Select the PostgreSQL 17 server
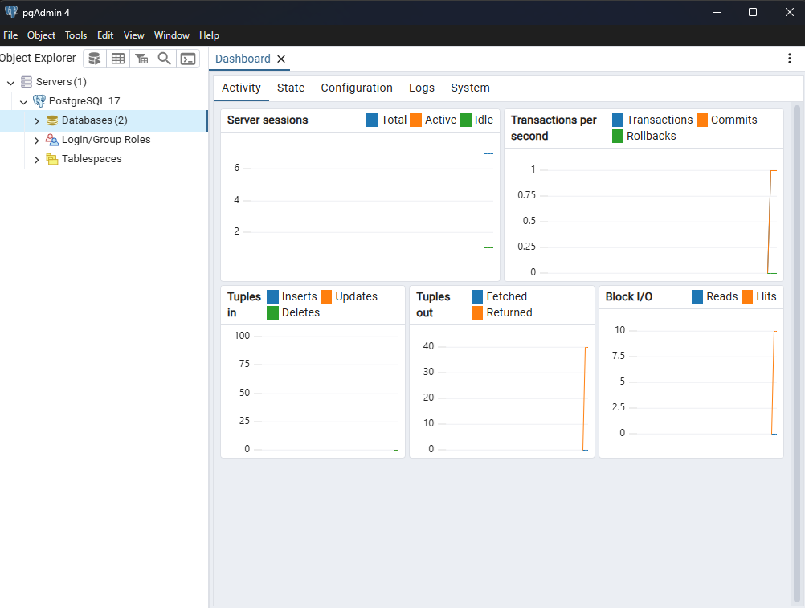Viewport: 805px width, 608px height. [x=84, y=101]
